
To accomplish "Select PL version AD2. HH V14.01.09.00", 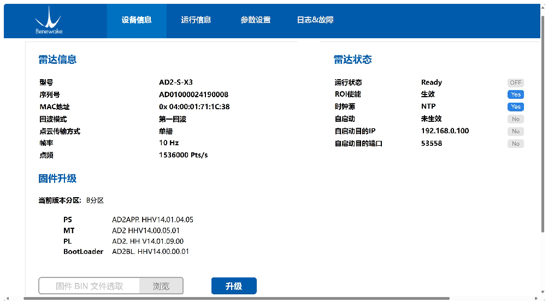I will pyautogui.click(x=148, y=241).
